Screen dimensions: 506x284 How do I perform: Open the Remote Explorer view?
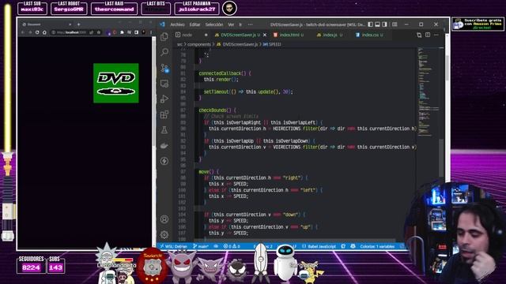pyautogui.click(x=164, y=84)
